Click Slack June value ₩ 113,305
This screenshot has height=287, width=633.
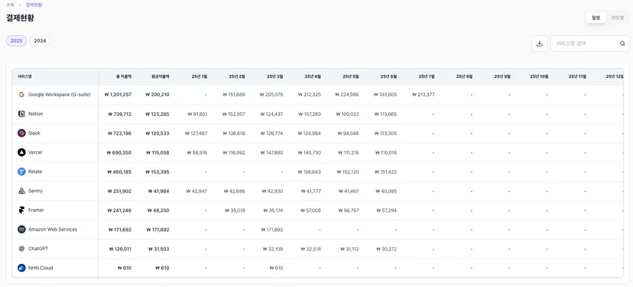385,134
